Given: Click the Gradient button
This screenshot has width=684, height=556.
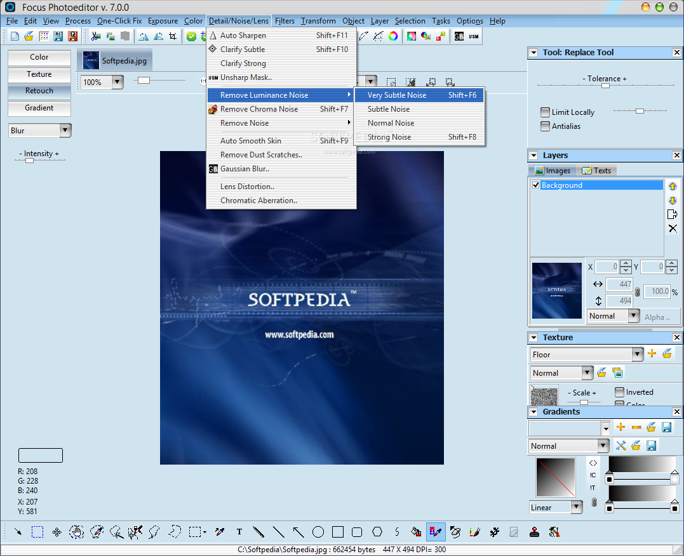Looking at the screenshot, I should [x=39, y=108].
